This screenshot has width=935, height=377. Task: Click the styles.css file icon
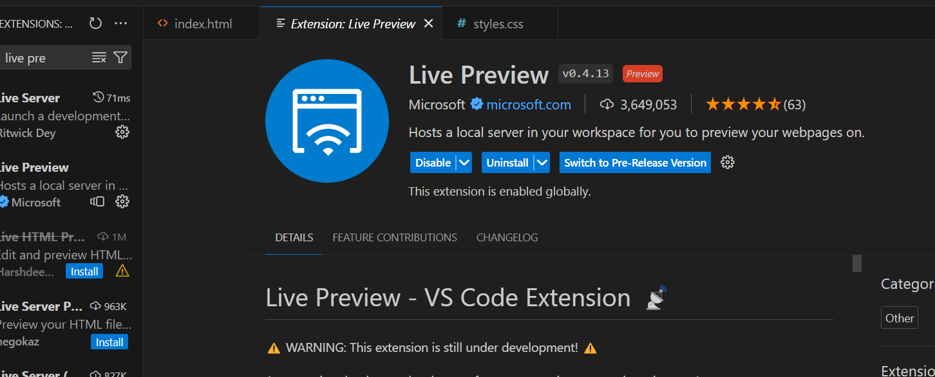(461, 24)
